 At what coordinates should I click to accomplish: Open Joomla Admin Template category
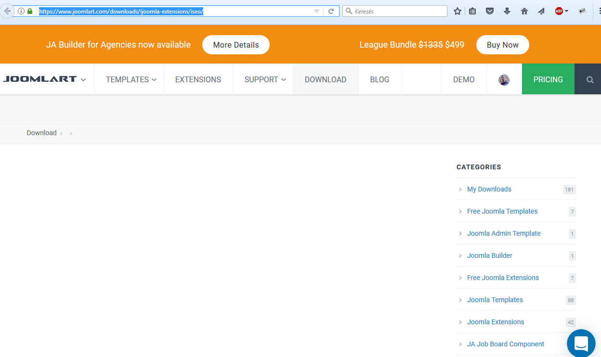coord(504,233)
